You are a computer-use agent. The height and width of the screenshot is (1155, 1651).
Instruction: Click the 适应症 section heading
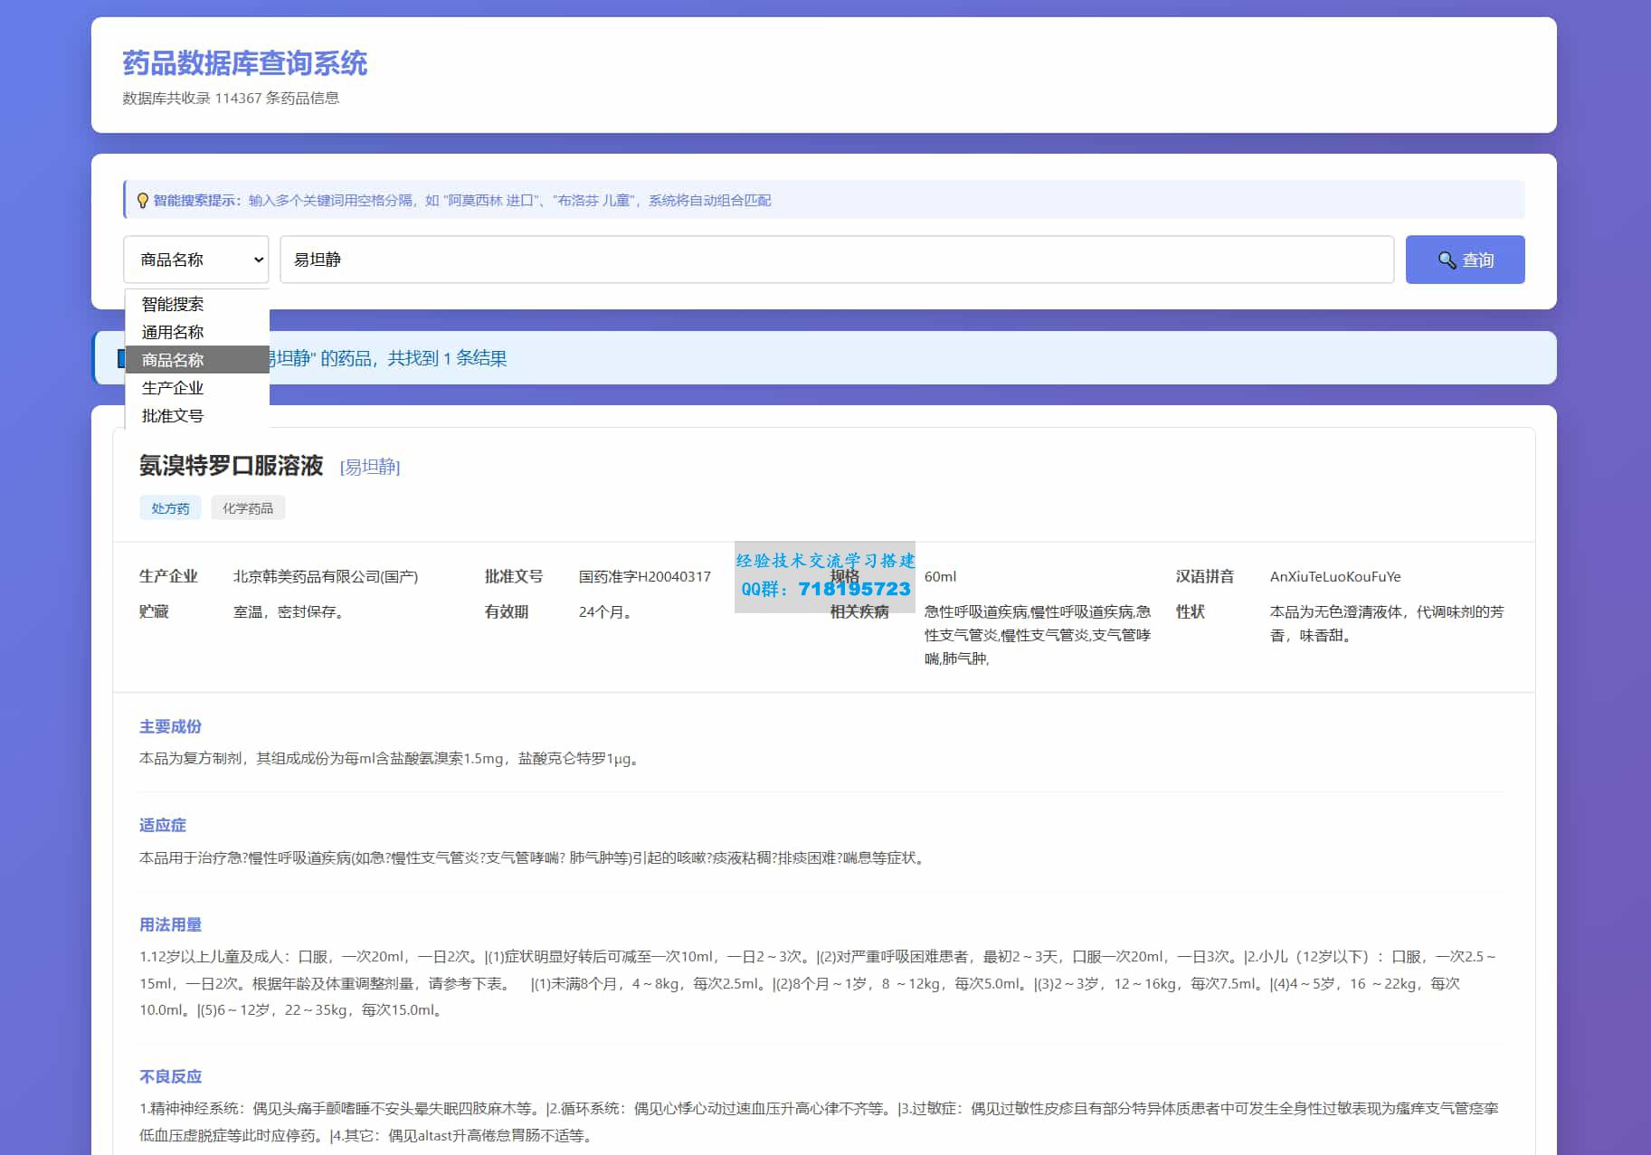[163, 825]
